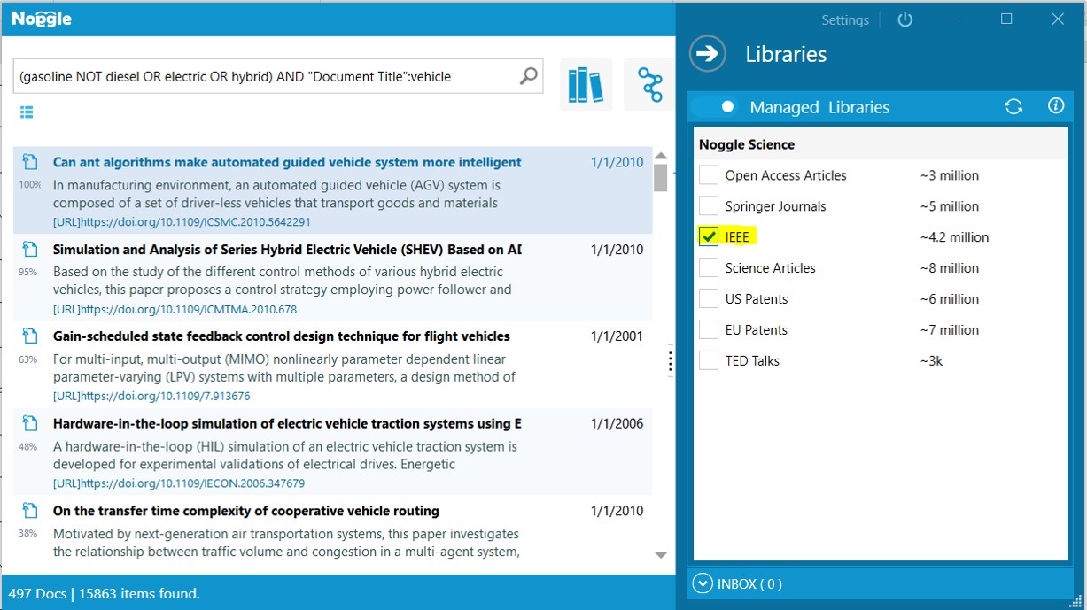Click the search magnifier icon
Screen dimensions: 1087x610
[x=528, y=76]
